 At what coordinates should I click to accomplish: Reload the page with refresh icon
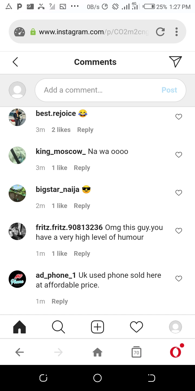(x=160, y=32)
